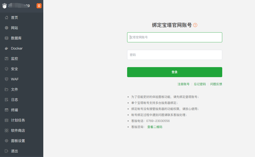Click the green 登录 button
Image resolution: width=255 pixels, height=157 pixels.
pyautogui.click(x=174, y=72)
